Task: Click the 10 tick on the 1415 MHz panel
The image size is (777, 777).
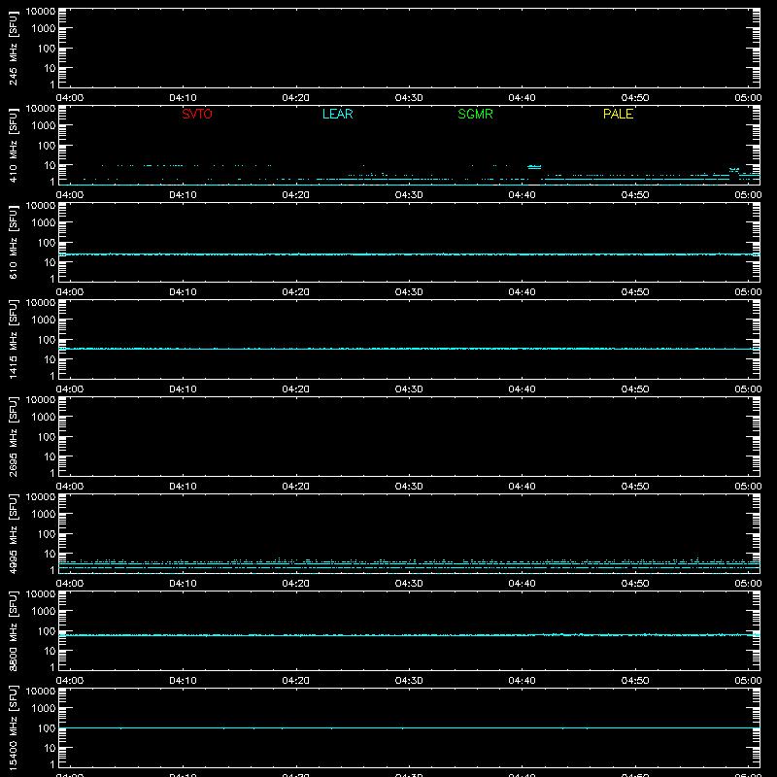Action: pyautogui.click(x=50, y=359)
